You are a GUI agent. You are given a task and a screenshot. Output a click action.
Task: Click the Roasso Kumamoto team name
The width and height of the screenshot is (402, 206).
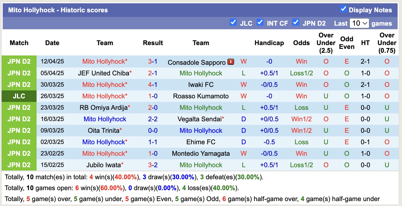tap(201, 96)
